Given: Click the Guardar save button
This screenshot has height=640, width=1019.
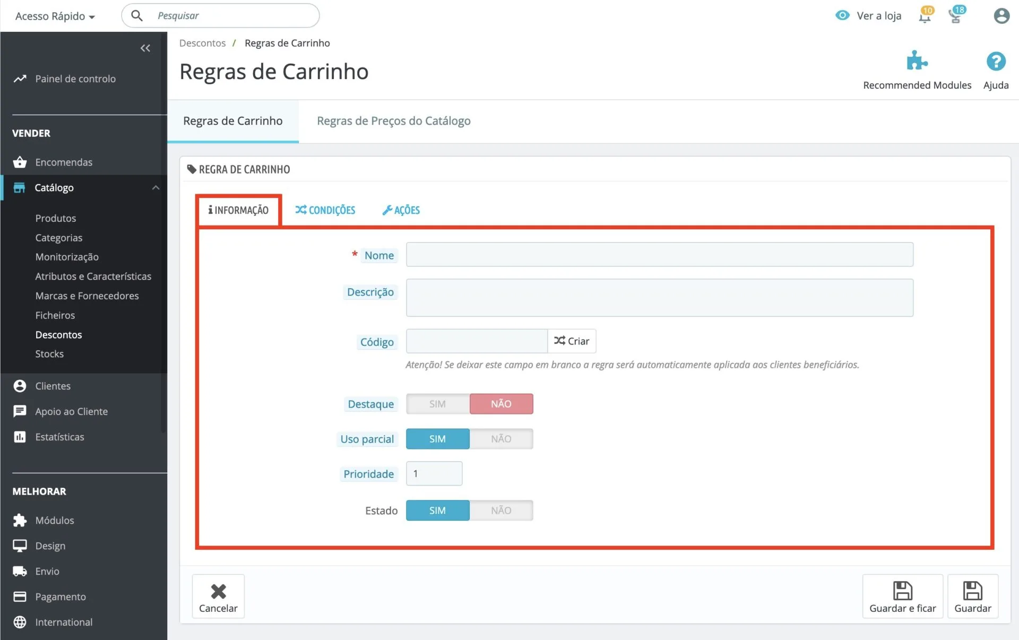Looking at the screenshot, I should [x=972, y=596].
